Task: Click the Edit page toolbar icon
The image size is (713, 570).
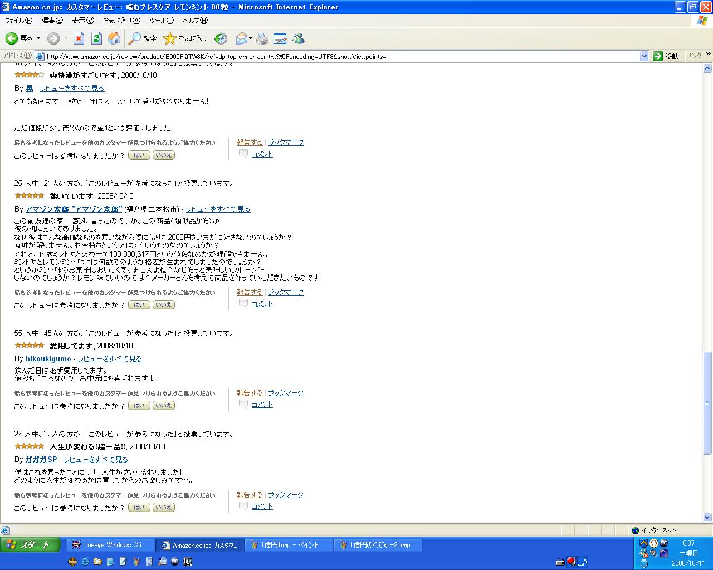Action: click(x=280, y=38)
